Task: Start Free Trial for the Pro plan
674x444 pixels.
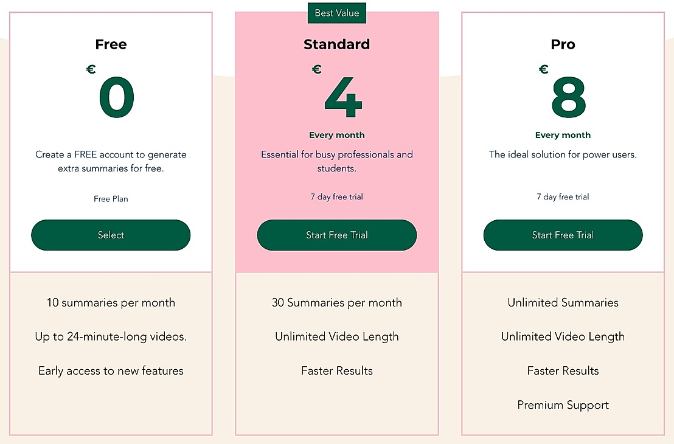Action: click(x=563, y=235)
